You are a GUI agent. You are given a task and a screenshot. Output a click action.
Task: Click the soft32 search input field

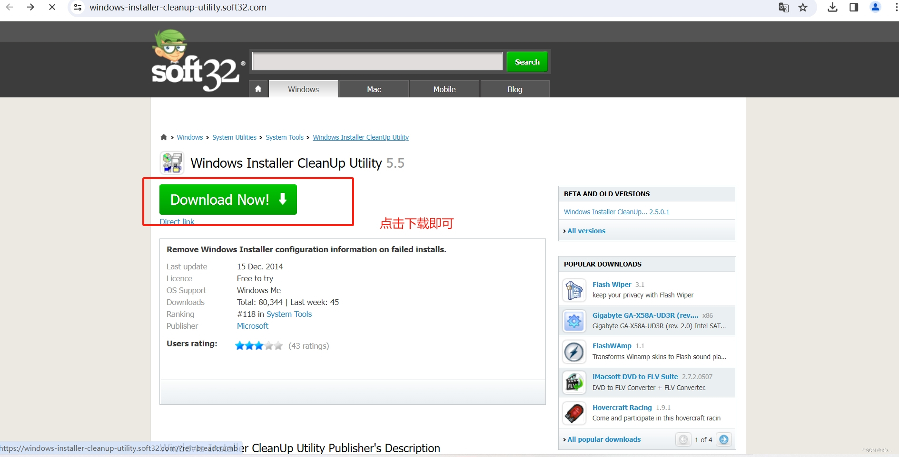coord(377,61)
